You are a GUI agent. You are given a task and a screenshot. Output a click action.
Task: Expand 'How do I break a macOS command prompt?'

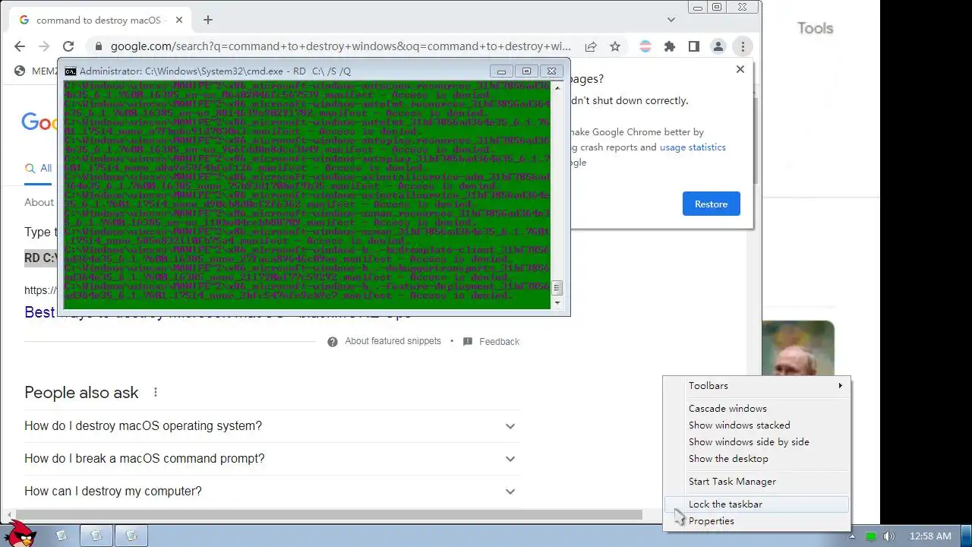[270, 459]
